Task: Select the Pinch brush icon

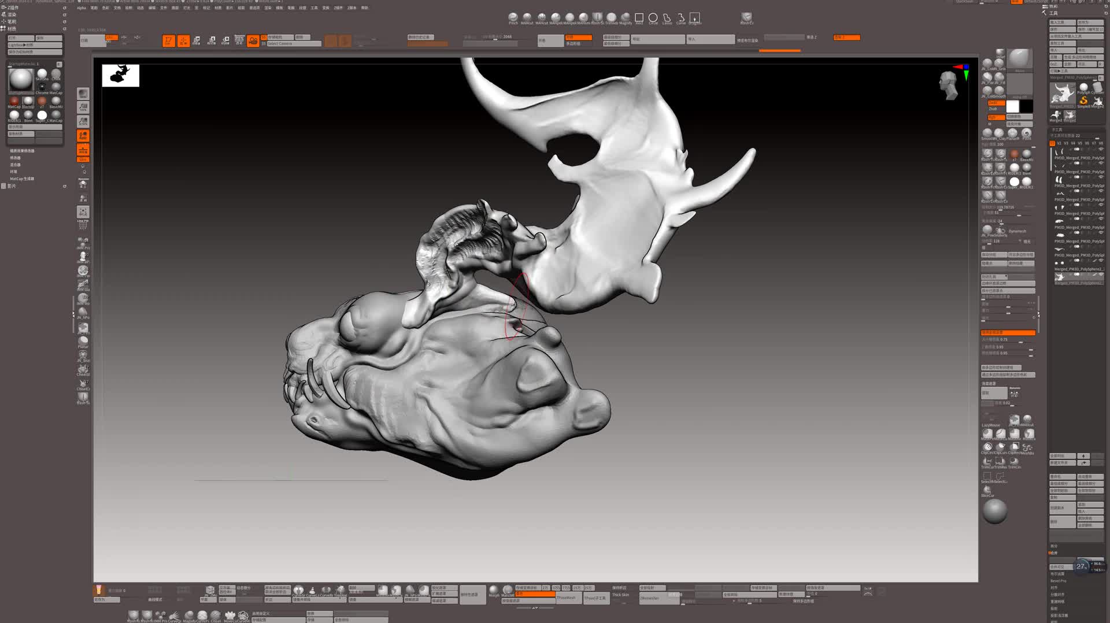Action: pyautogui.click(x=513, y=18)
